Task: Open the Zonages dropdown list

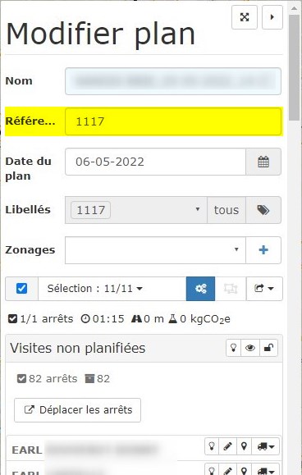Action: (155, 250)
